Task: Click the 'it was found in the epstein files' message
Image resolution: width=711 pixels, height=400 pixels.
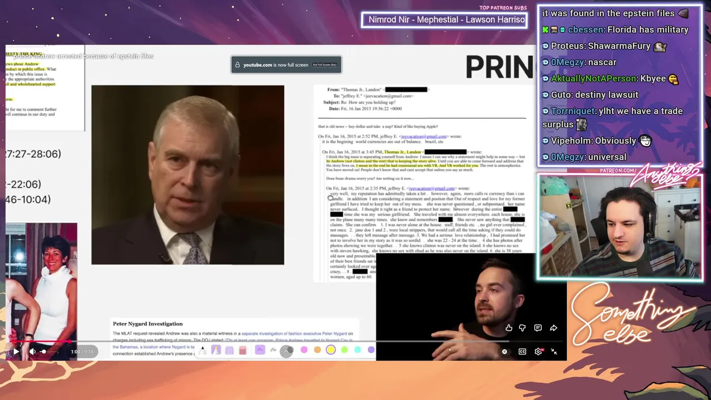Action: pos(608,13)
